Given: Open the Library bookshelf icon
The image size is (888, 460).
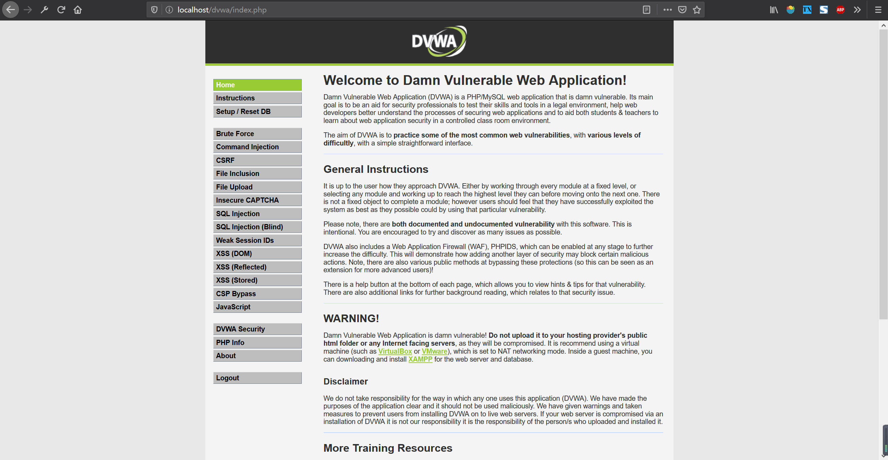Looking at the screenshot, I should 774,10.
